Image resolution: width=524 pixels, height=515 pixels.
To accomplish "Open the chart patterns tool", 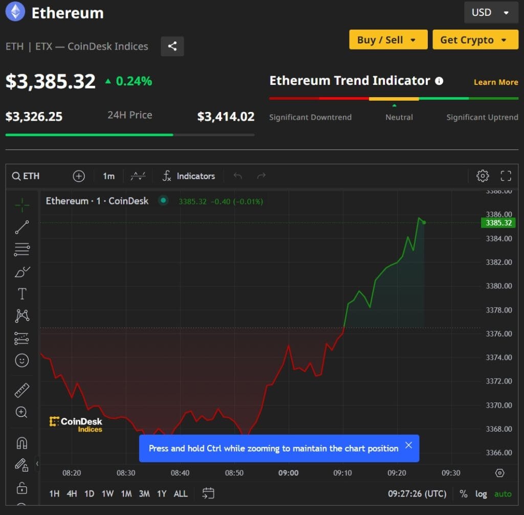I will (22, 316).
